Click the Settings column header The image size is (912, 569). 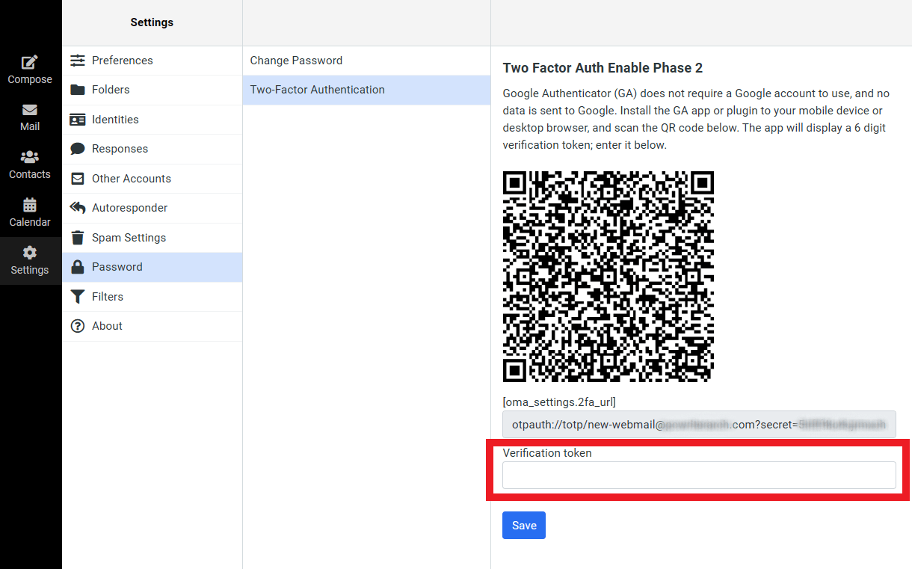coord(152,22)
